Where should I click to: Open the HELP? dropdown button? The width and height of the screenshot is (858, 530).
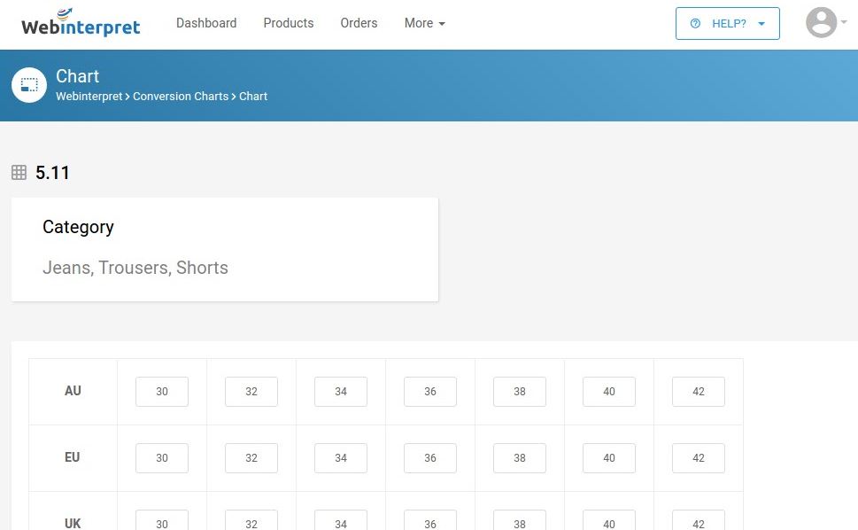[727, 24]
